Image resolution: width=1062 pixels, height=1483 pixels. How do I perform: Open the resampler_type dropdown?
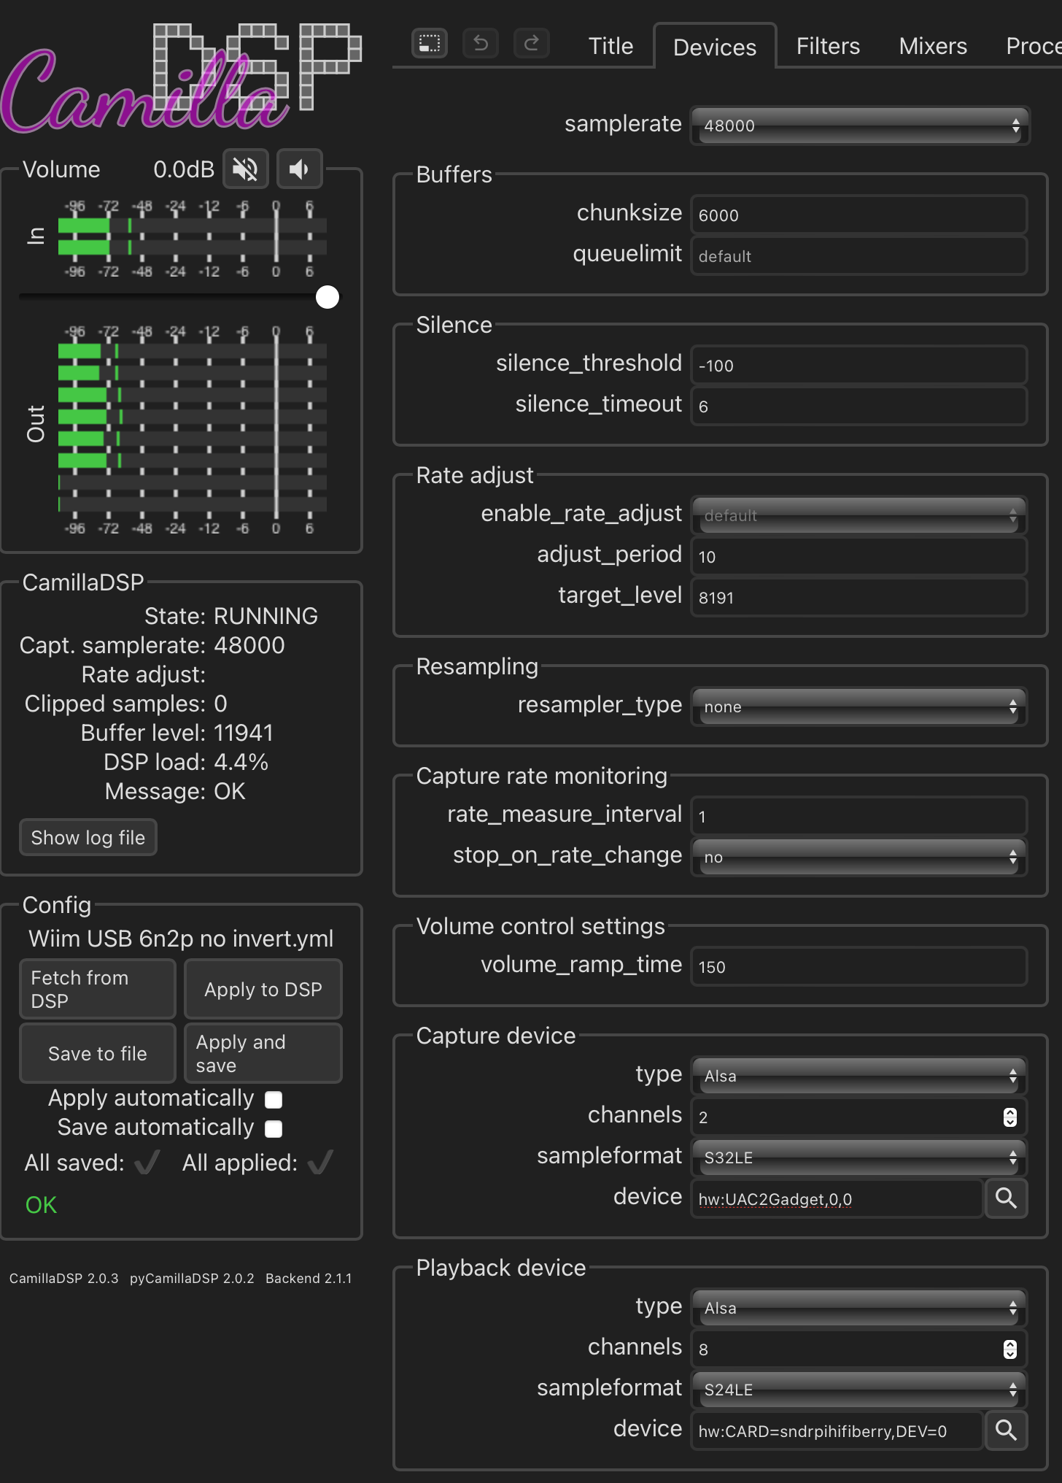[x=859, y=706]
